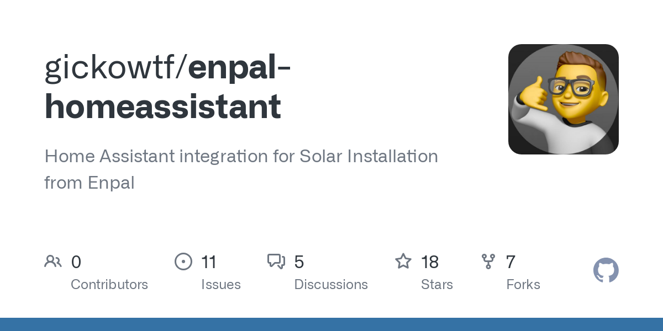Image resolution: width=663 pixels, height=331 pixels.
Task: Click the Discussions speech bubbles icon
Action: click(x=276, y=261)
